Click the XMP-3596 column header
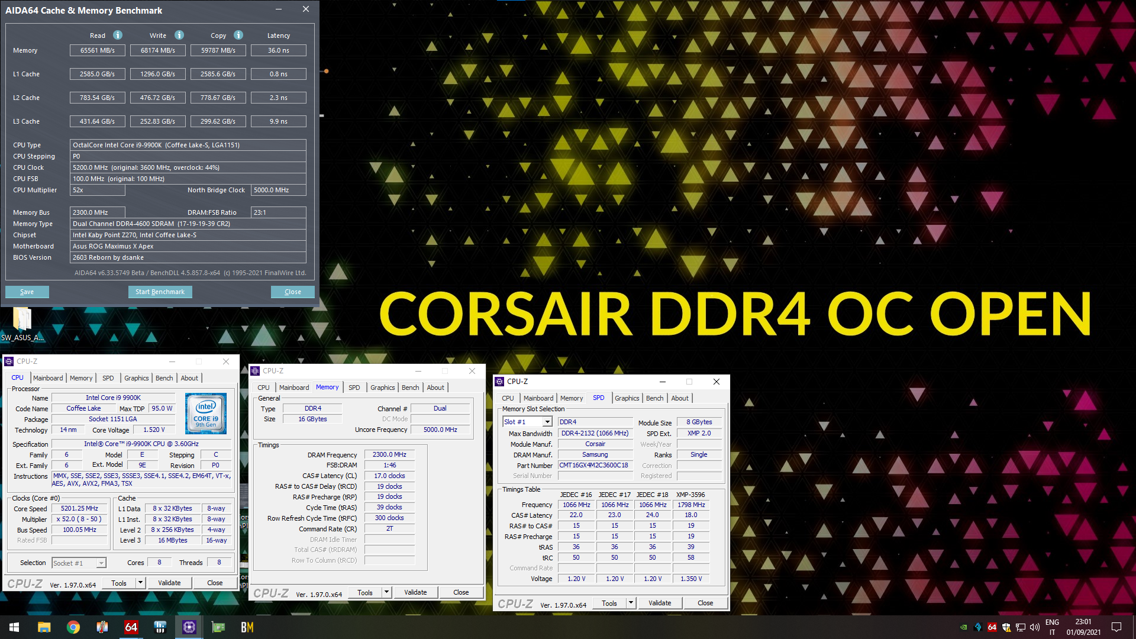This screenshot has height=639, width=1136. (691, 495)
